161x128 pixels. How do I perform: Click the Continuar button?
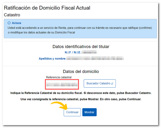[x=72, y=112]
